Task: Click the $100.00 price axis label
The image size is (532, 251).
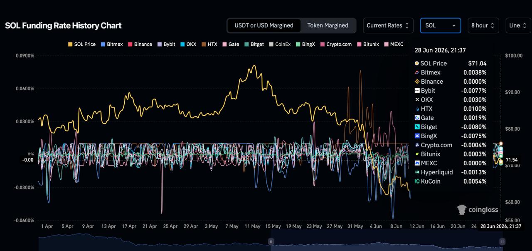Action: coord(514,56)
